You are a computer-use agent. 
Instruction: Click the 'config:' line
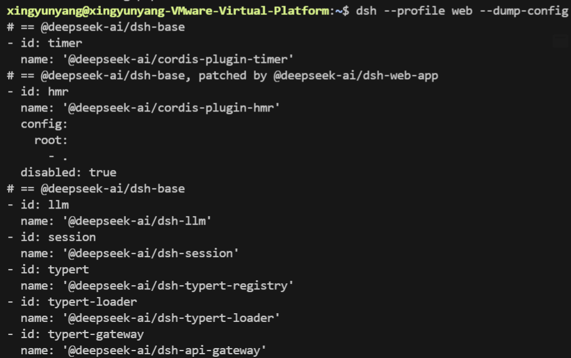click(x=44, y=124)
